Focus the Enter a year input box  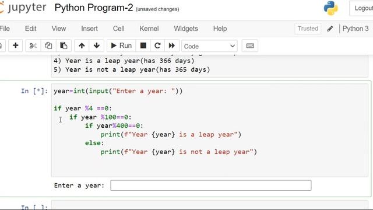(x=211, y=185)
